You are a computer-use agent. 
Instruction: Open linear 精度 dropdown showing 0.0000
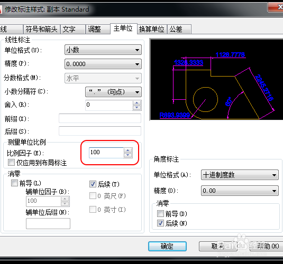click(103, 64)
